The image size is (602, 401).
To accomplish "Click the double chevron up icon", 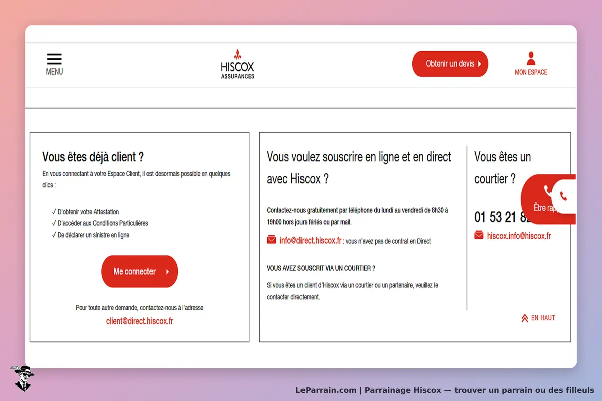I will (525, 318).
